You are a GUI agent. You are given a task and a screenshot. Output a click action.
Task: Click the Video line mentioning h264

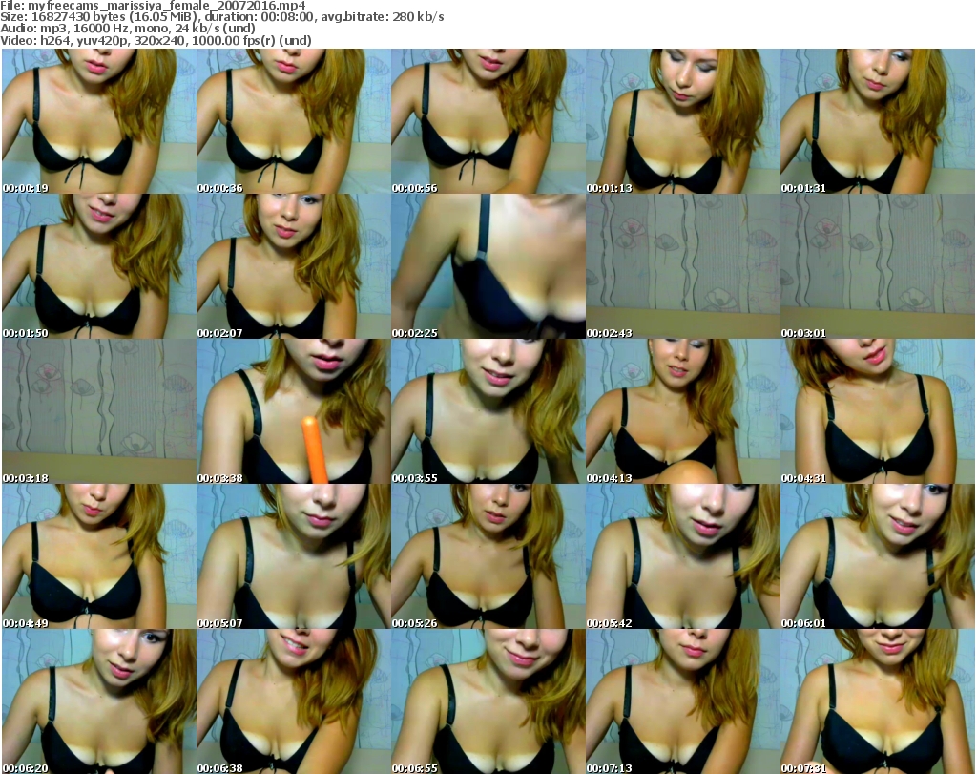[x=156, y=40]
